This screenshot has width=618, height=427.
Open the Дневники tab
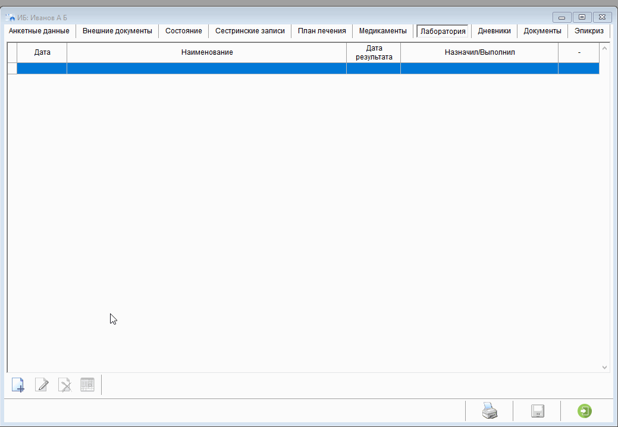(x=494, y=31)
